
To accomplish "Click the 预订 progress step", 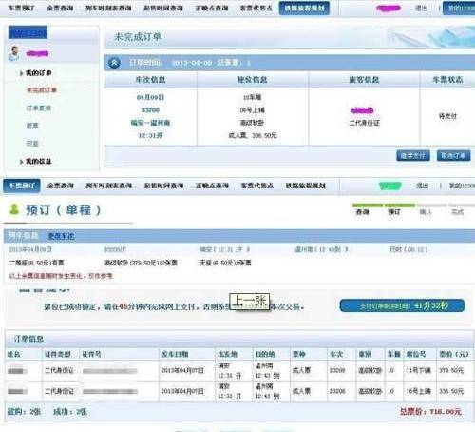I will [x=394, y=211].
